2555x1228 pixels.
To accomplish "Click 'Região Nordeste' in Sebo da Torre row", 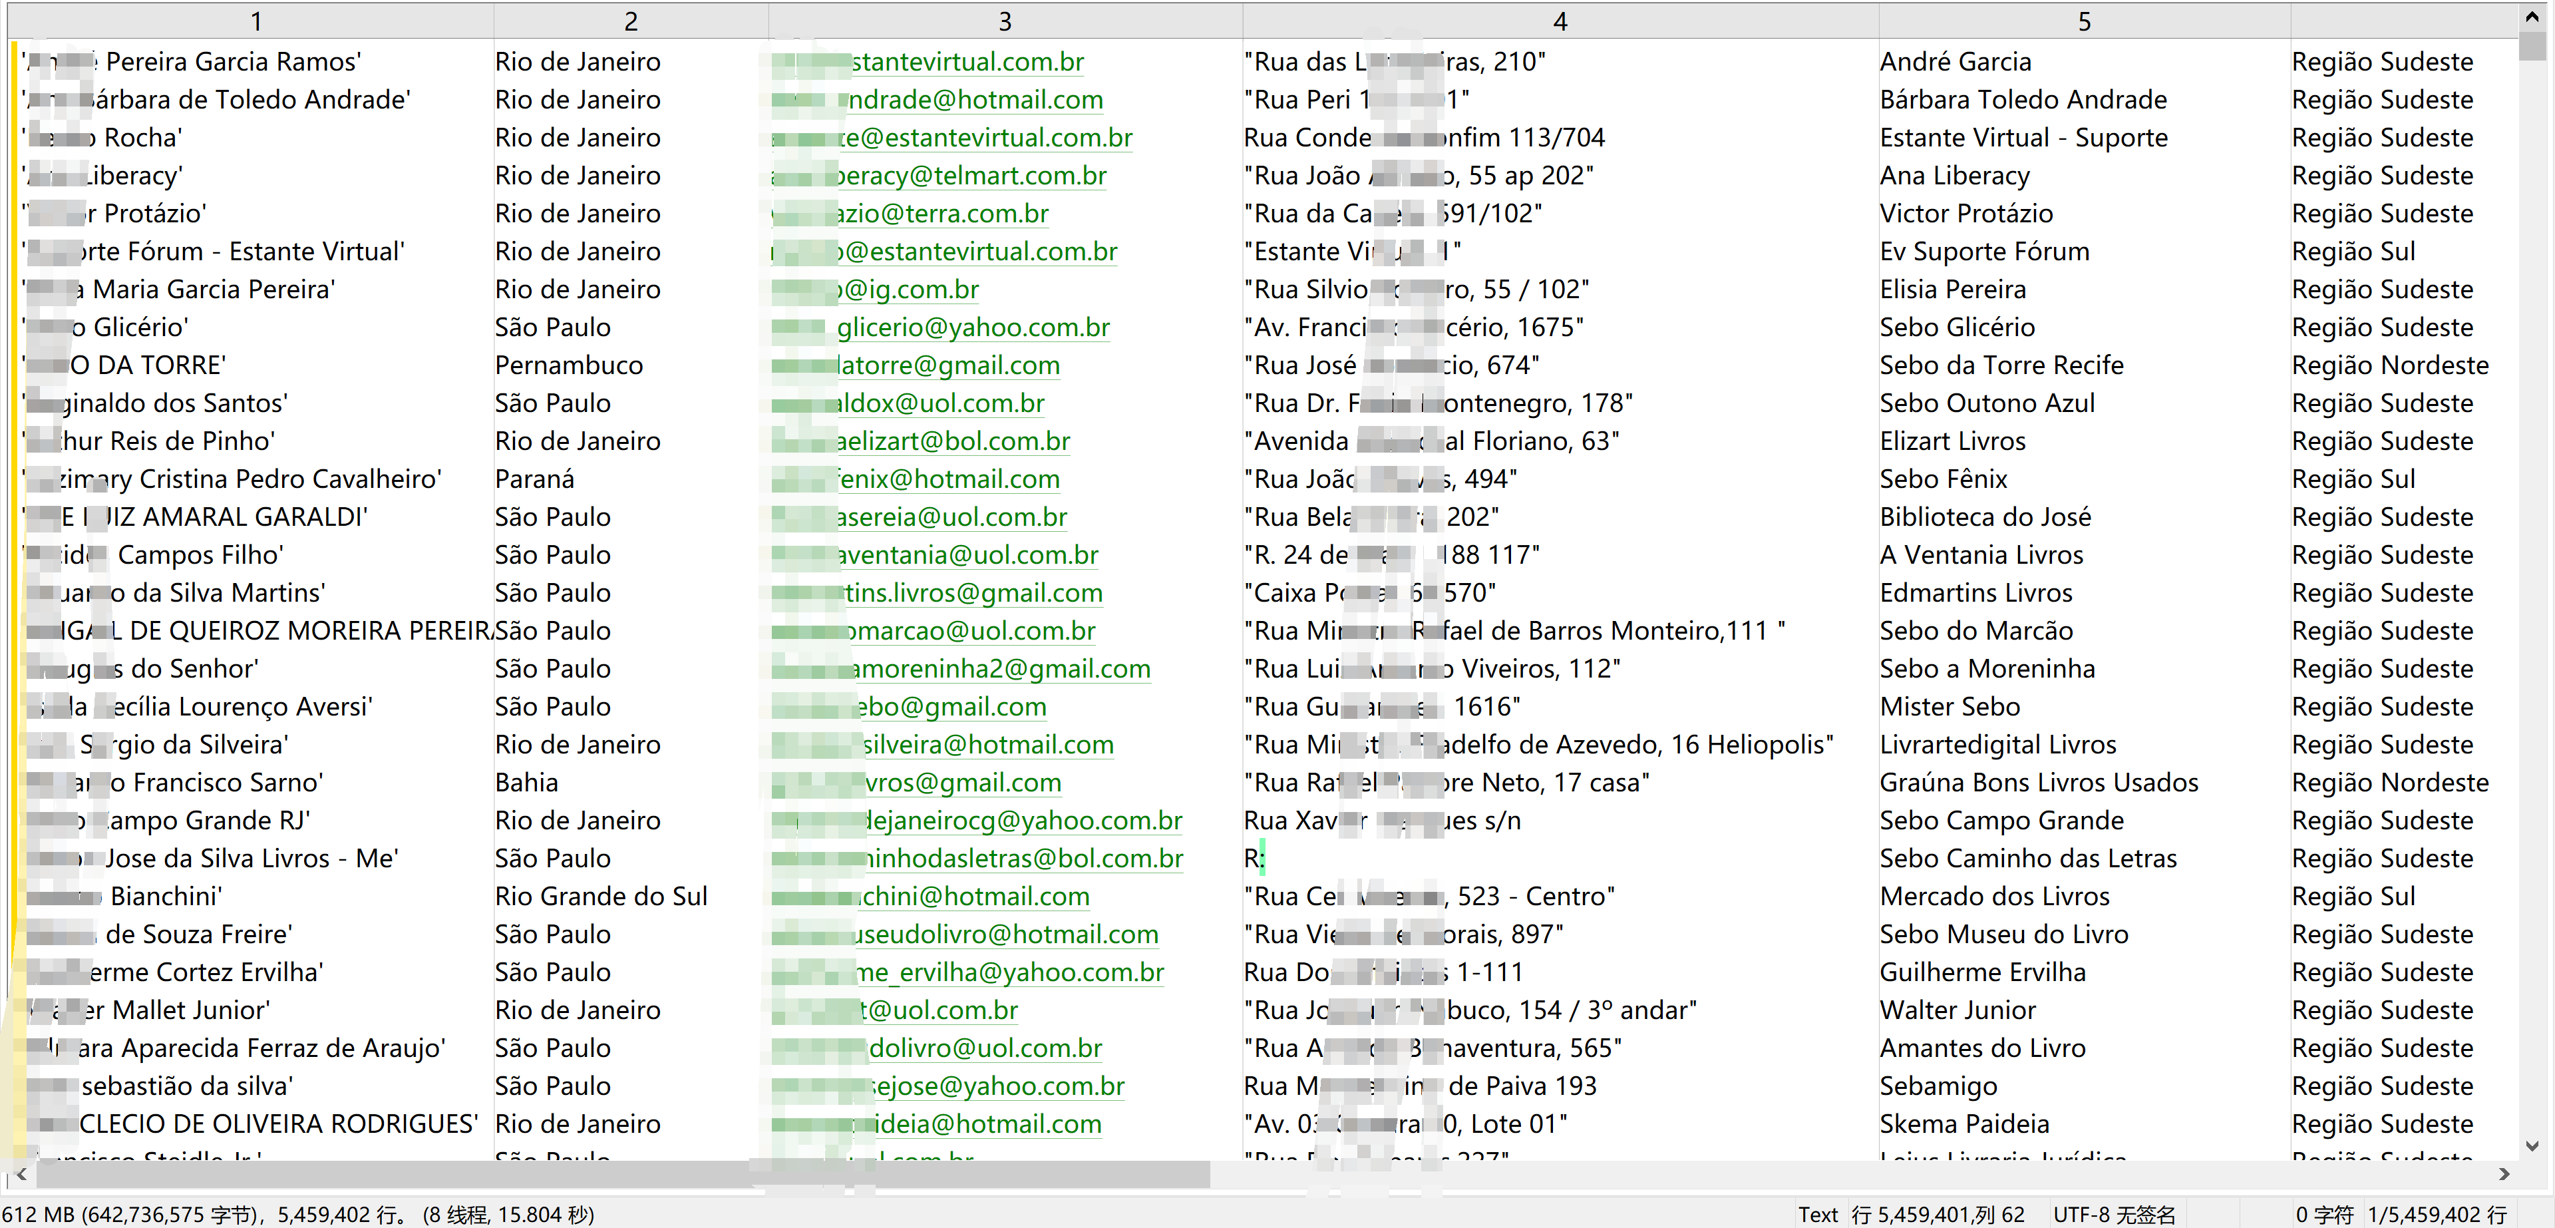I will [2391, 365].
